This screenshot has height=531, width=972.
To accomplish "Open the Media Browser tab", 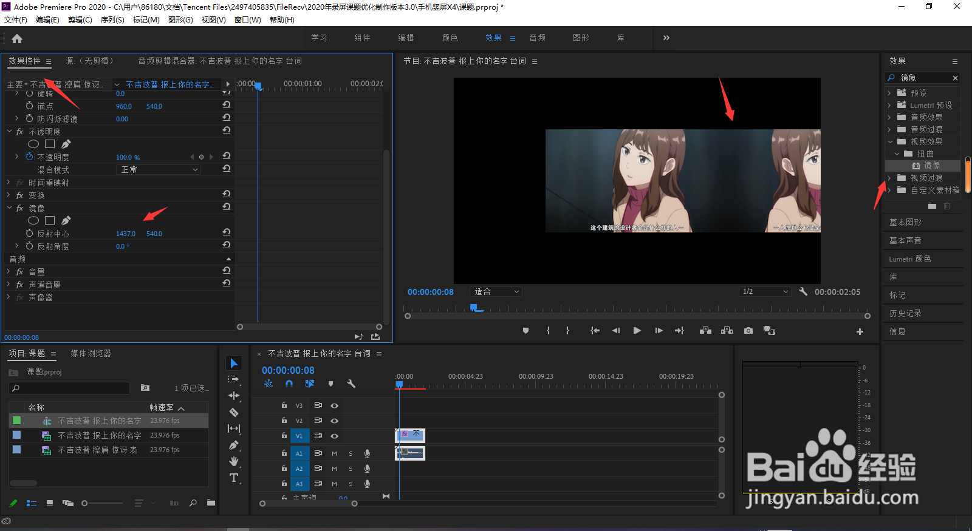I will (91, 353).
